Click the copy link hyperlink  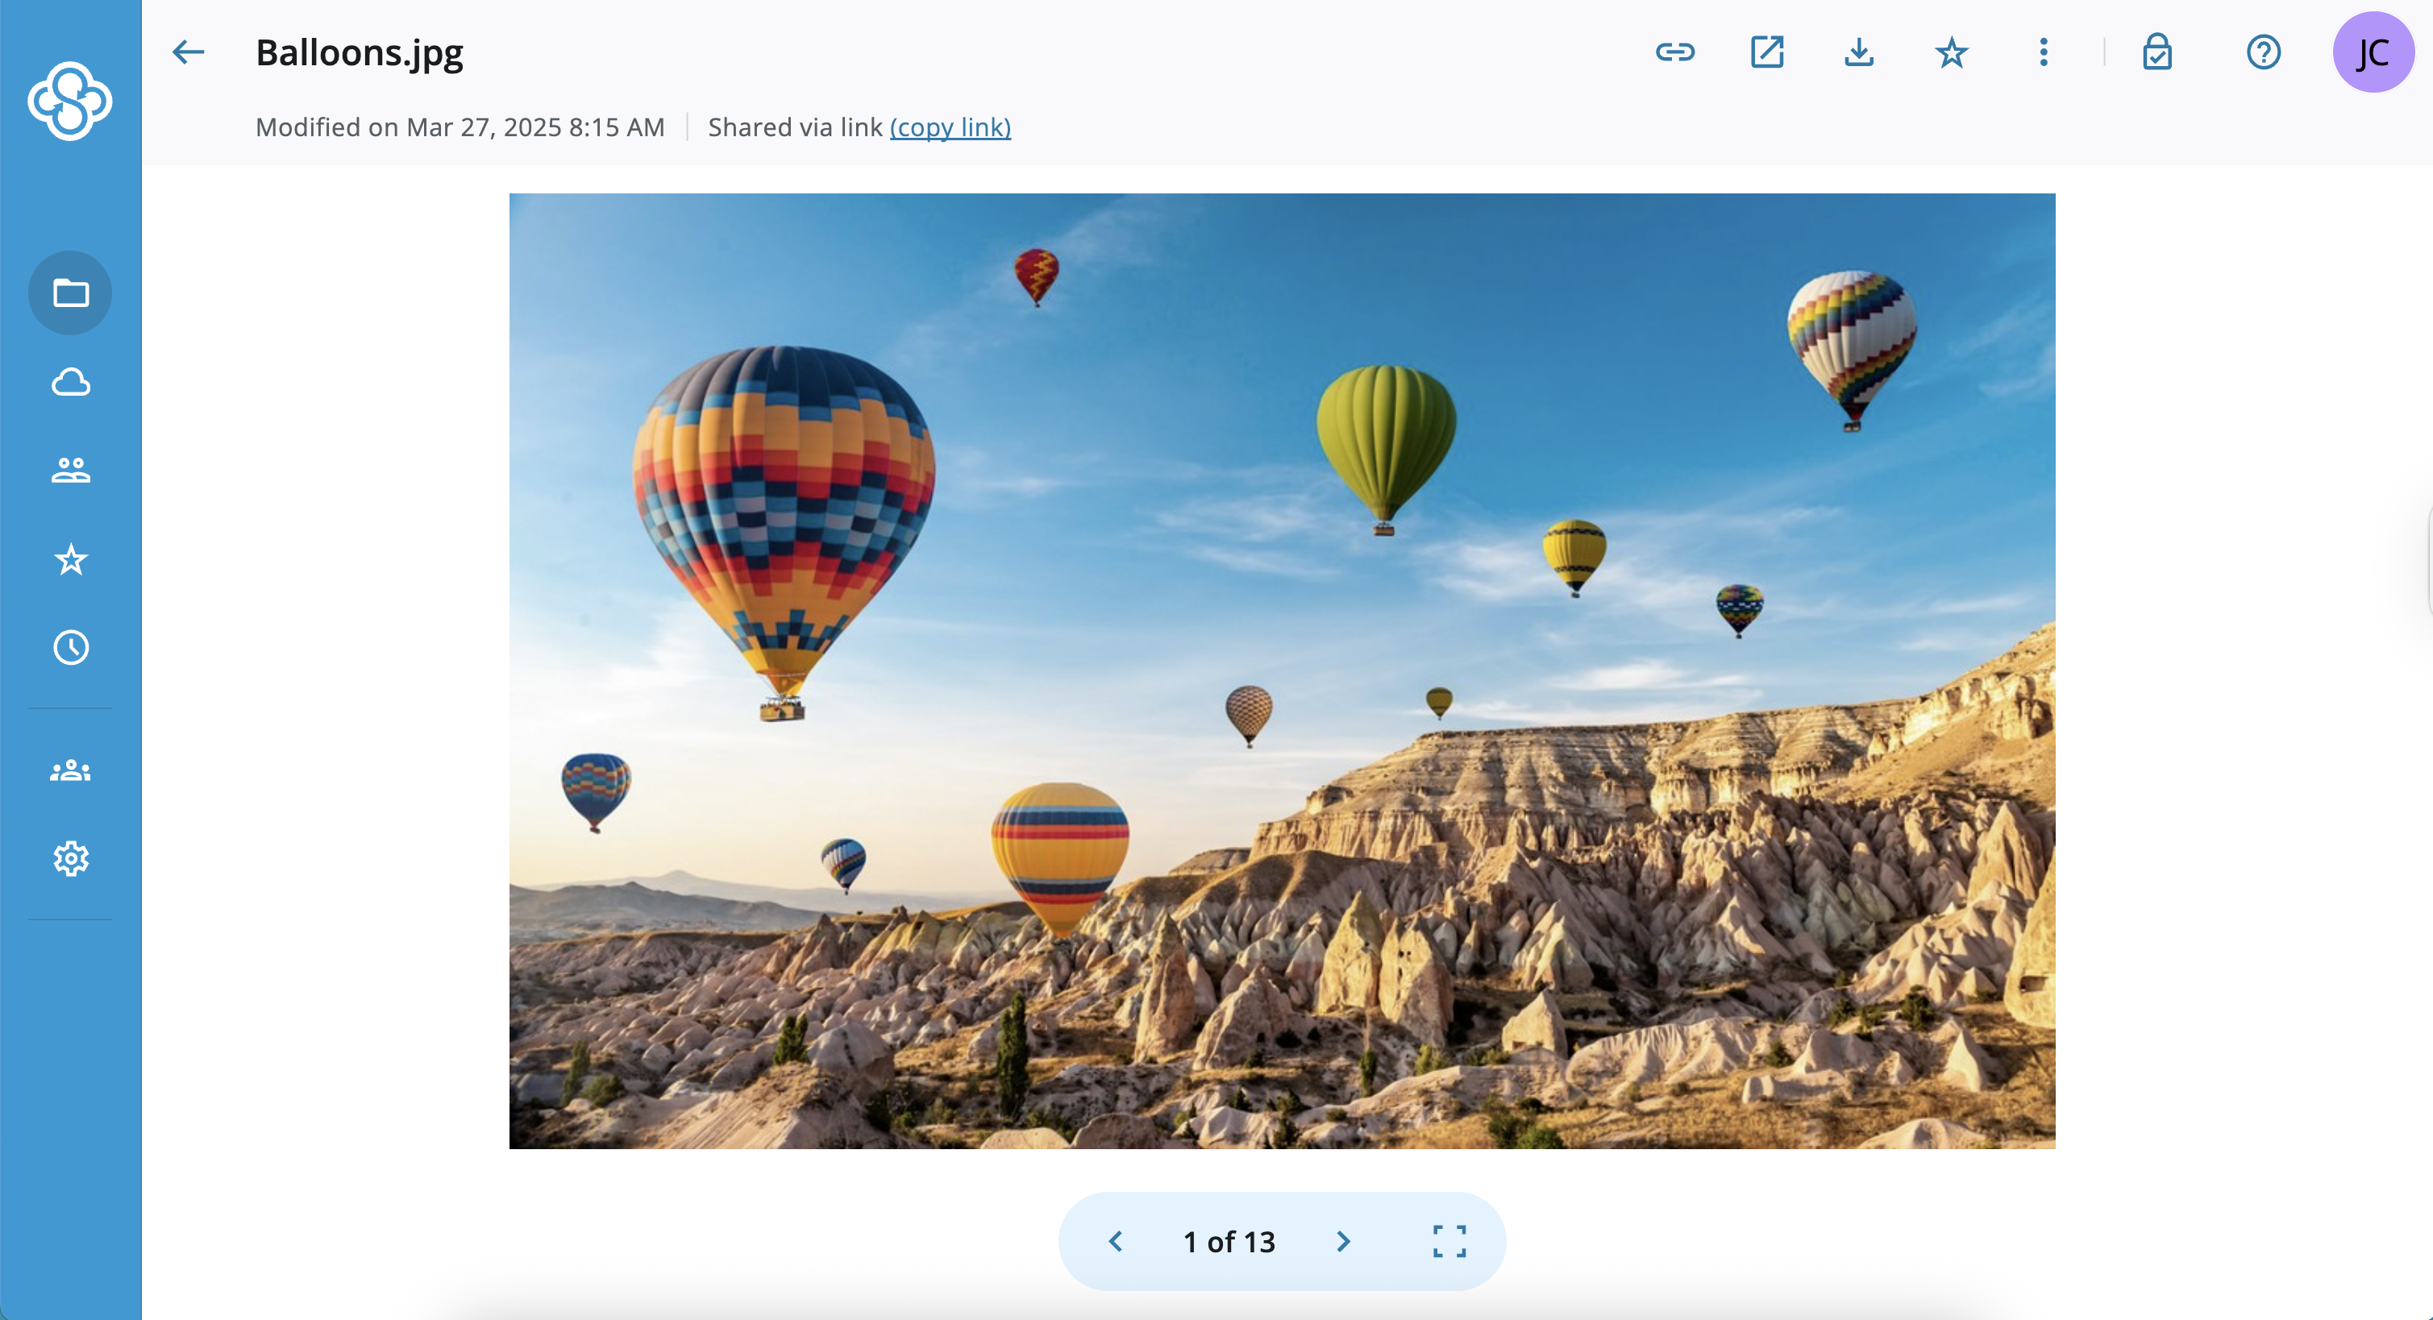[950, 127]
